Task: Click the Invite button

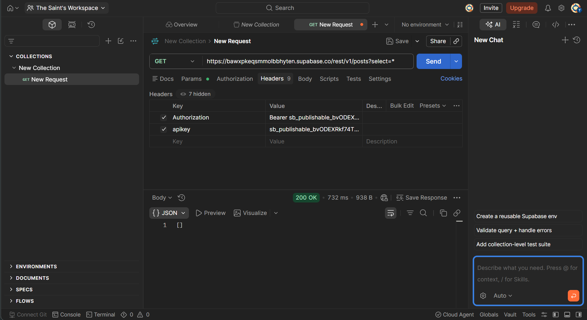Action: click(x=491, y=8)
